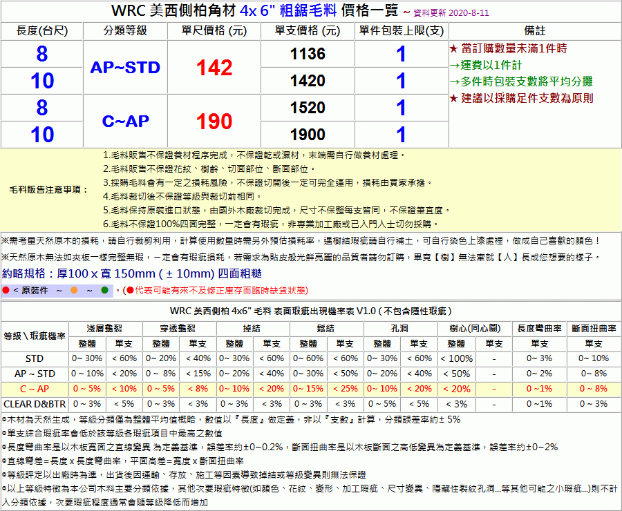Viewport: 622px width, 511px height.
Task: Select the remark "建議以採購足件支數為原則"
Action: pos(527,98)
